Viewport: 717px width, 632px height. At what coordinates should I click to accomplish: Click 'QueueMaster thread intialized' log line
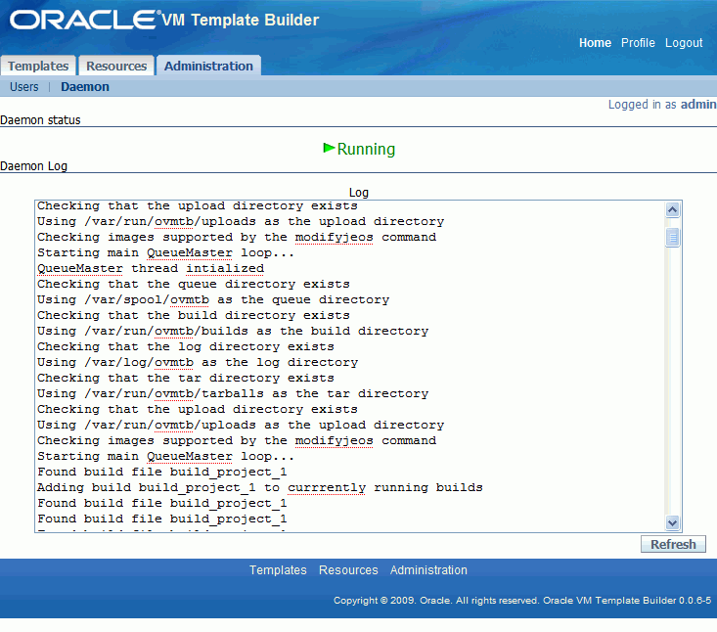click(151, 268)
